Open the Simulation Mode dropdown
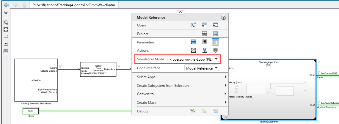Screen dimensions: 339x124 (x=194, y=59)
